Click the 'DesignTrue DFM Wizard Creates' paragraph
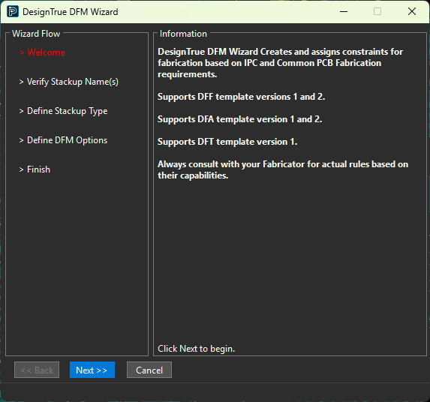This screenshot has height=402, width=430. [280, 63]
